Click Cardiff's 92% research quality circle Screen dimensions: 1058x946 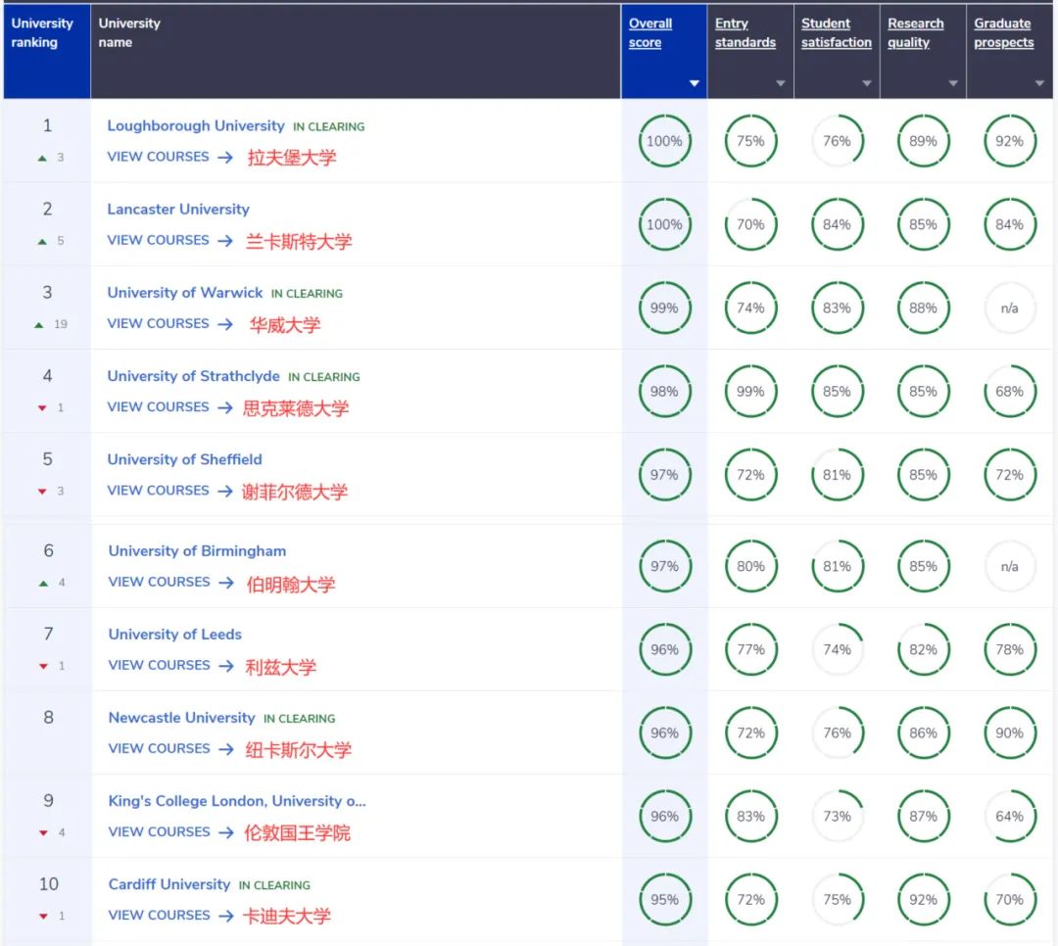pos(923,899)
